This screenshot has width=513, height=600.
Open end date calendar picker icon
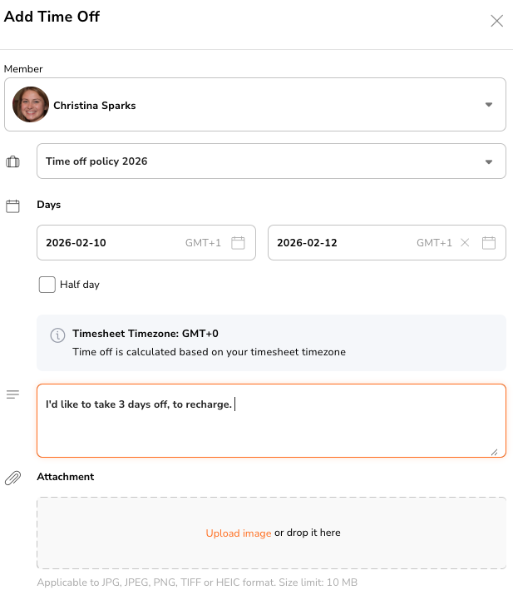(x=489, y=243)
